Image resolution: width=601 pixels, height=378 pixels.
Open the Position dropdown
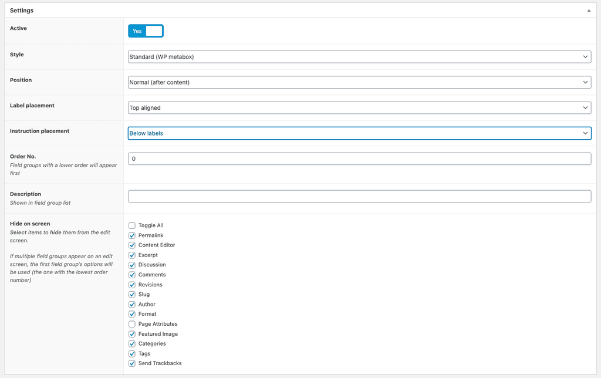(359, 82)
